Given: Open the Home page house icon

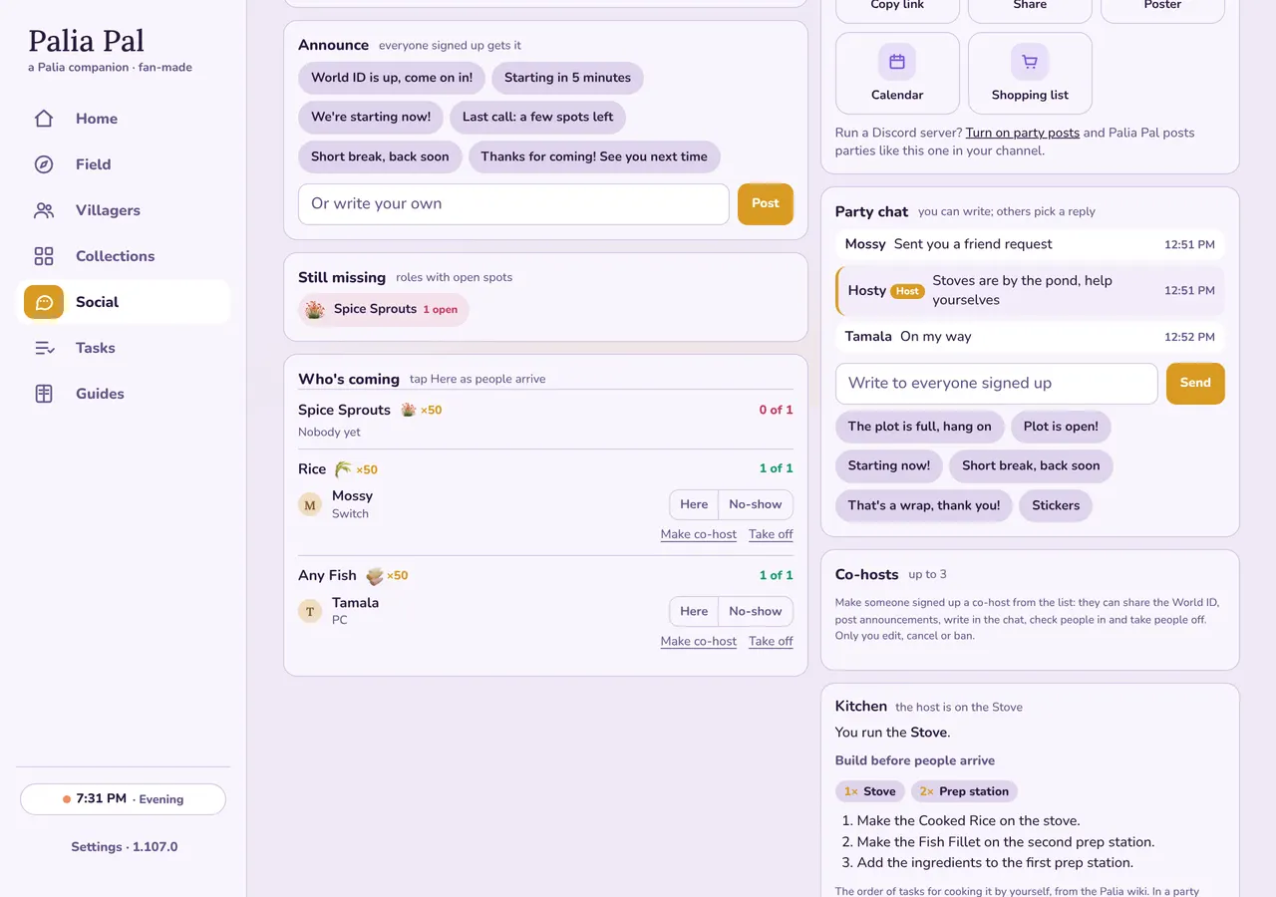Looking at the screenshot, I should [x=44, y=119].
